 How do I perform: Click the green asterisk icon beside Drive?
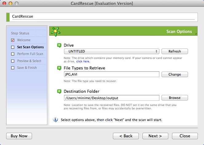coord(59,45)
